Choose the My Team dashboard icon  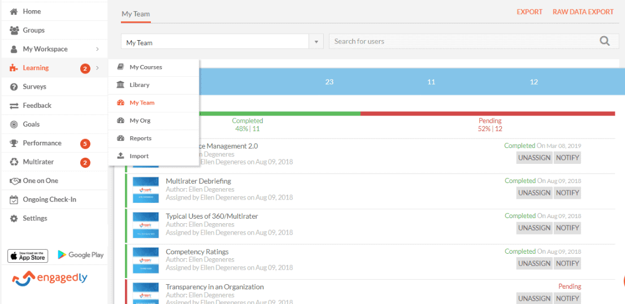(120, 102)
